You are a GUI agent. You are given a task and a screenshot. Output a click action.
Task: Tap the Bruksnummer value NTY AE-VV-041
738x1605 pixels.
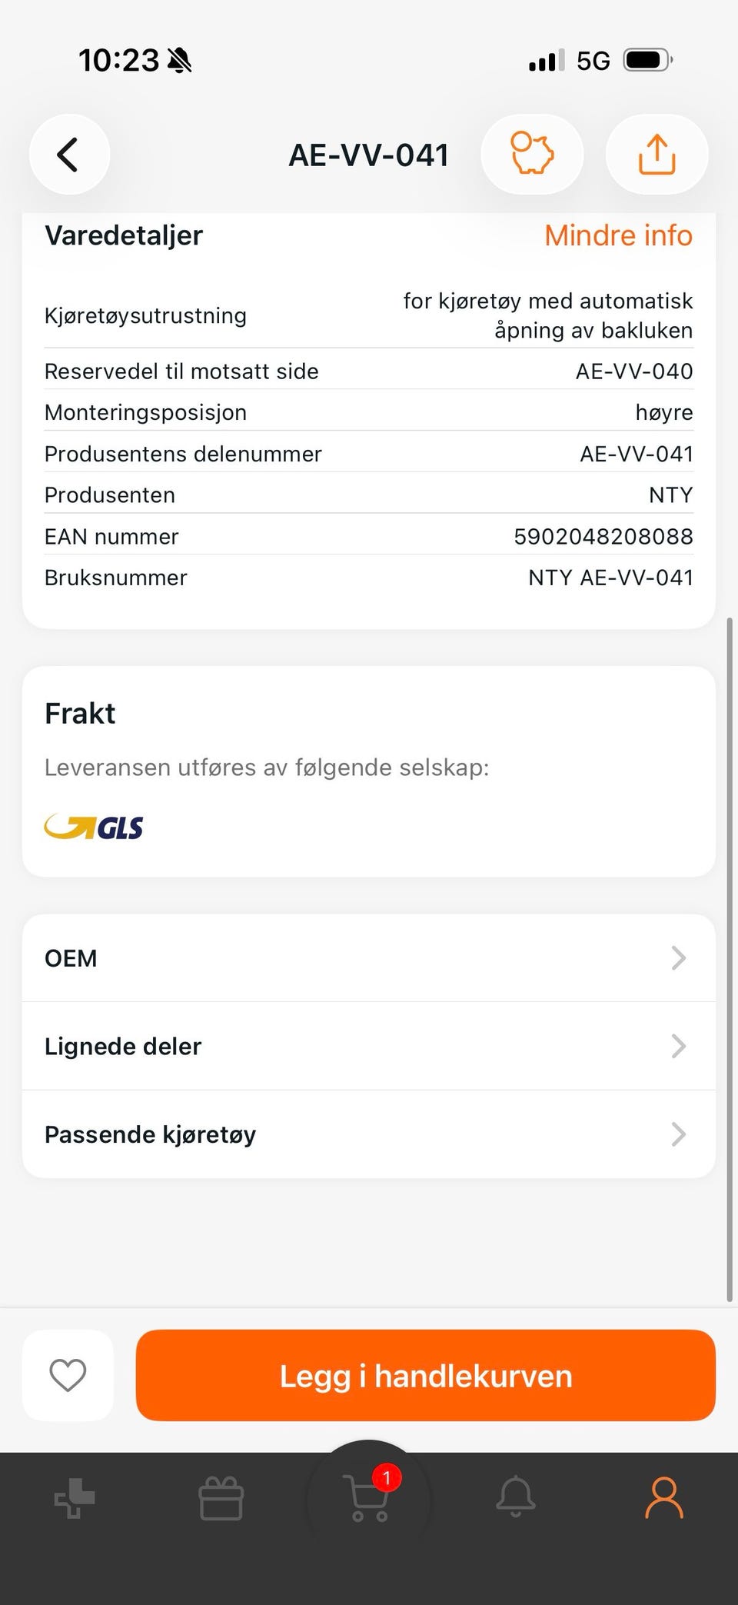[x=610, y=578]
